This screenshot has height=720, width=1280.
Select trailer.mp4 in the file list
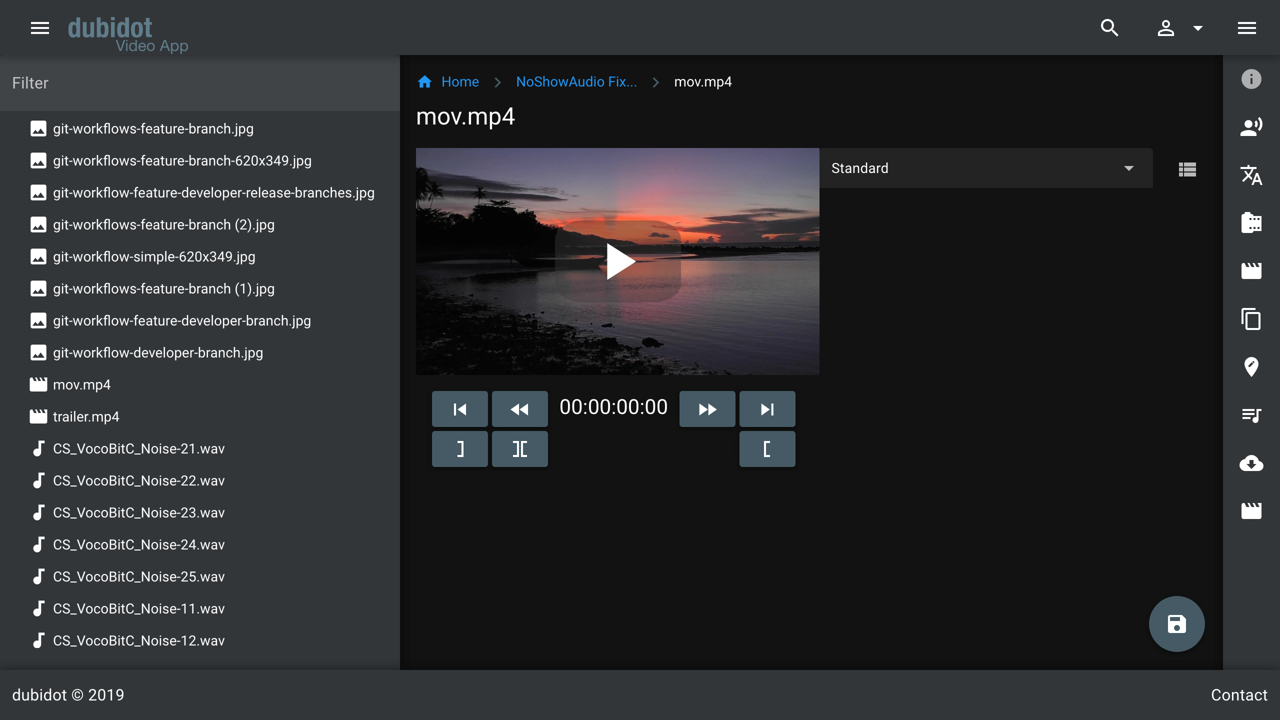(86, 417)
